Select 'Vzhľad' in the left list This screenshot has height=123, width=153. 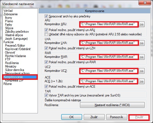(8, 11)
